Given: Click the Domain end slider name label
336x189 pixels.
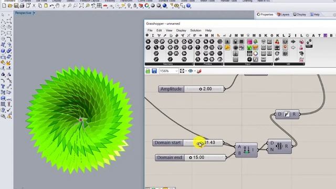Looking at the screenshot, I should pyautogui.click(x=170, y=157).
